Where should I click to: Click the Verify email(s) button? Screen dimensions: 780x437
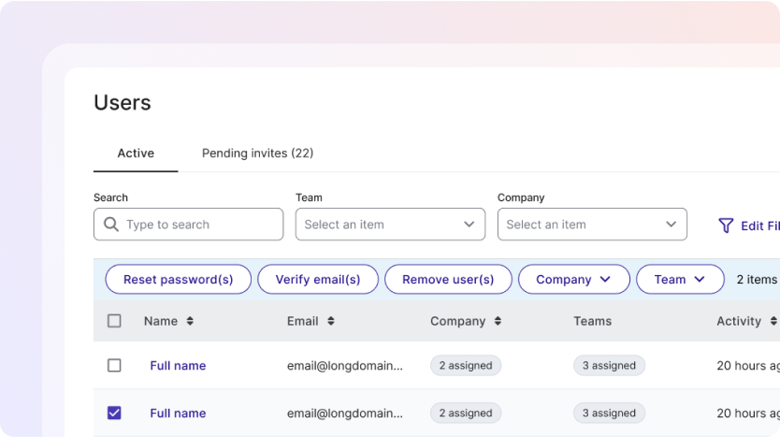click(318, 280)
